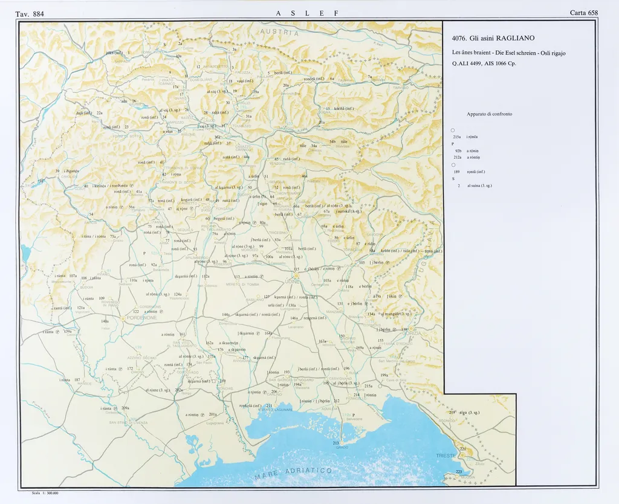Click the '4076. Gli asini RAGLIANO' title
The width and height of the screenshot is (619, 504).
pyautogui.click(x=493, y=37)
